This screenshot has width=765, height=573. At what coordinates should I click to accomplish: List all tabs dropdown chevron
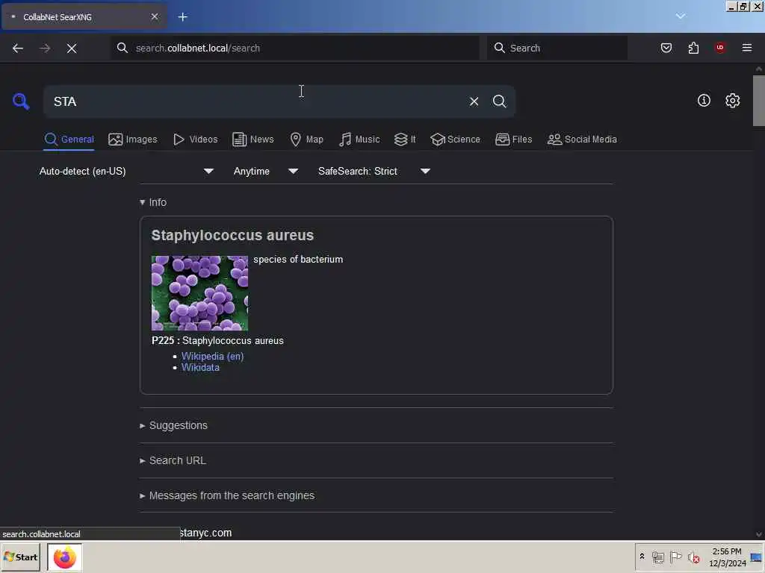pos(680,16)
